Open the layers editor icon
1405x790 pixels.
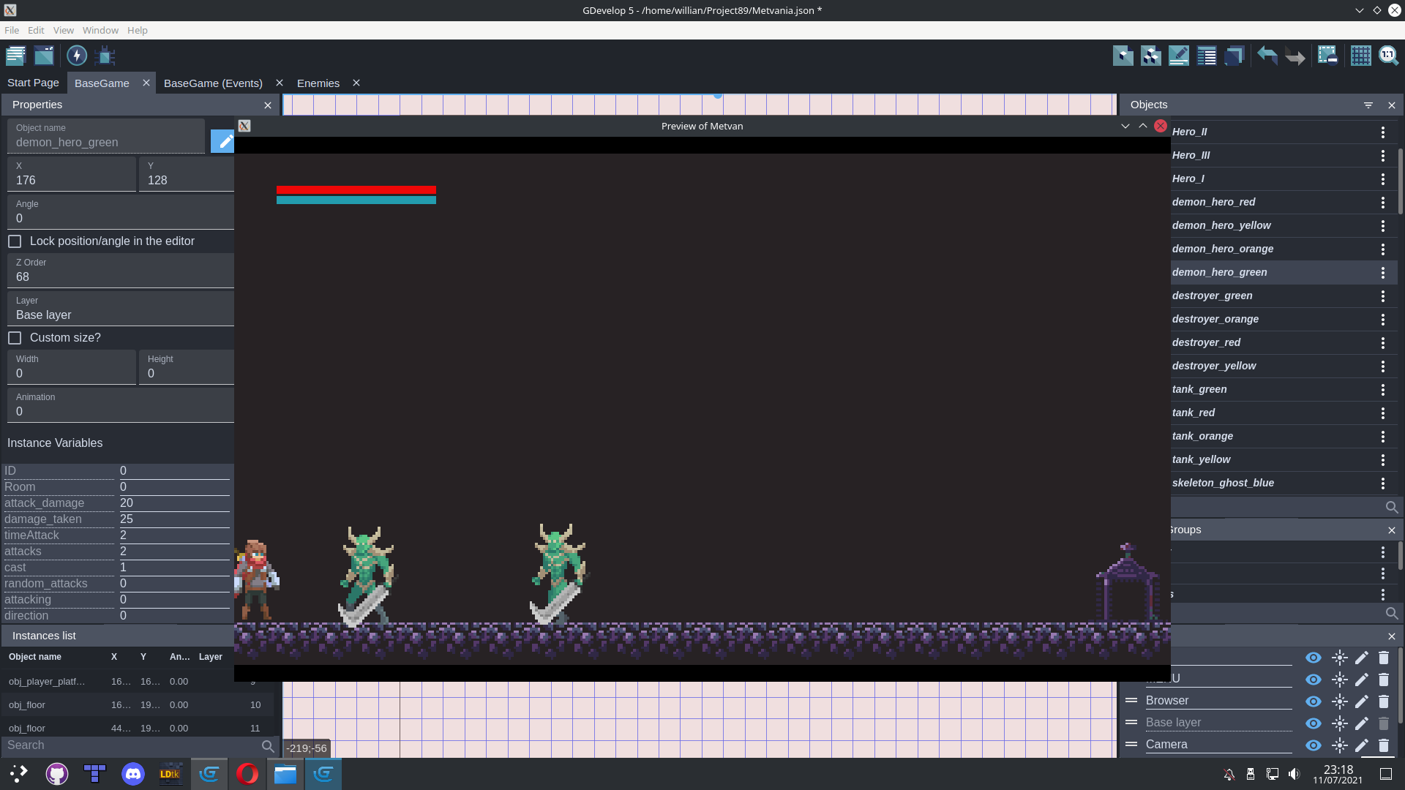(1234, 56)
